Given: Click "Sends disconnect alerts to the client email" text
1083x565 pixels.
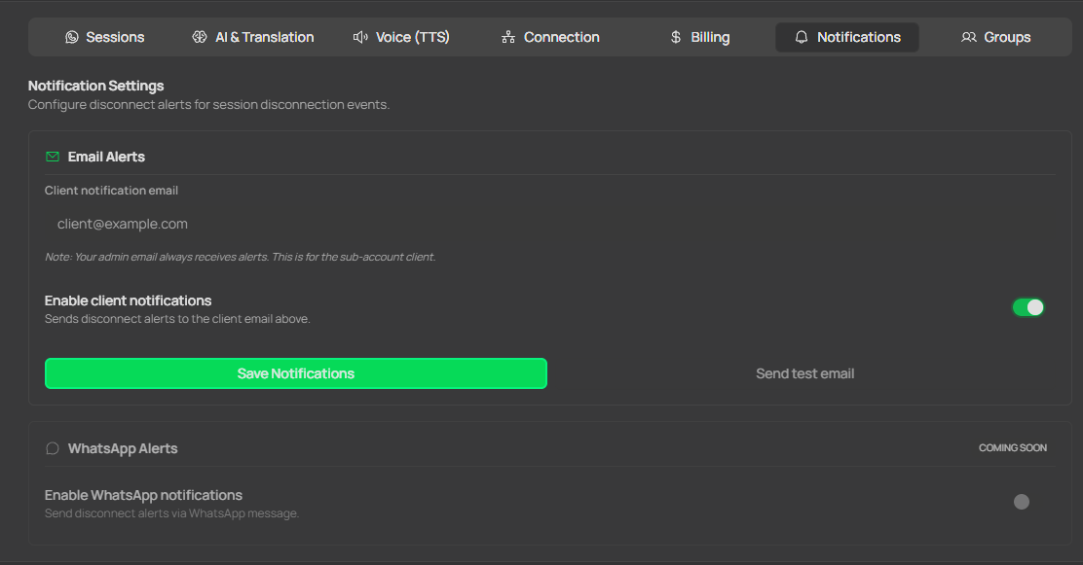Looking at the screenshot, I should pyautogui.click(x=177, y=319).
